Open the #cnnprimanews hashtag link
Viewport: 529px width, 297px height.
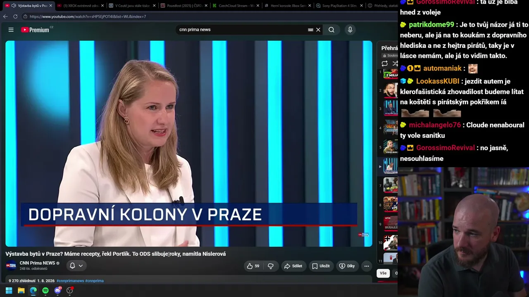click(70, 281)
